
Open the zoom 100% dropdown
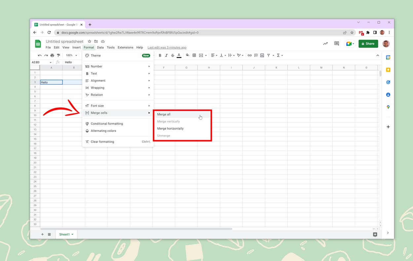coord(71,56)
